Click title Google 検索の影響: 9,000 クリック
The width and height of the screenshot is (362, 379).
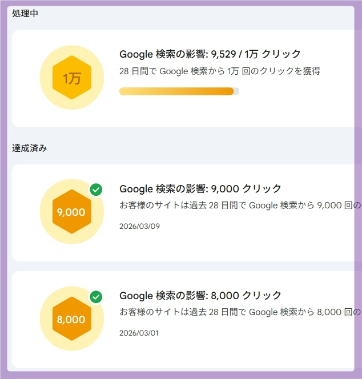pyautogui.click(x=200, y=188)
